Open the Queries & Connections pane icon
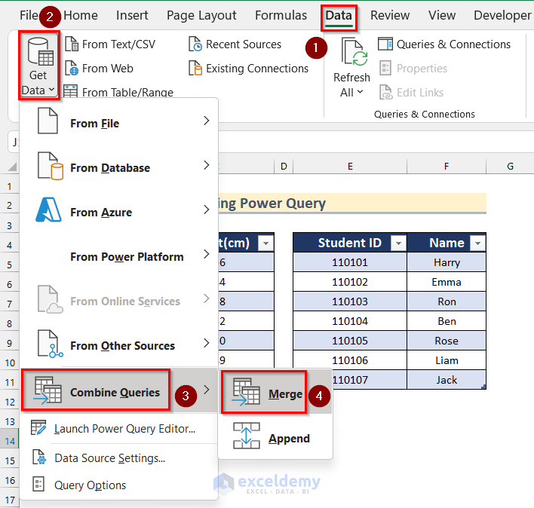This screenshot has height=508, width=534. pos(385,44)
